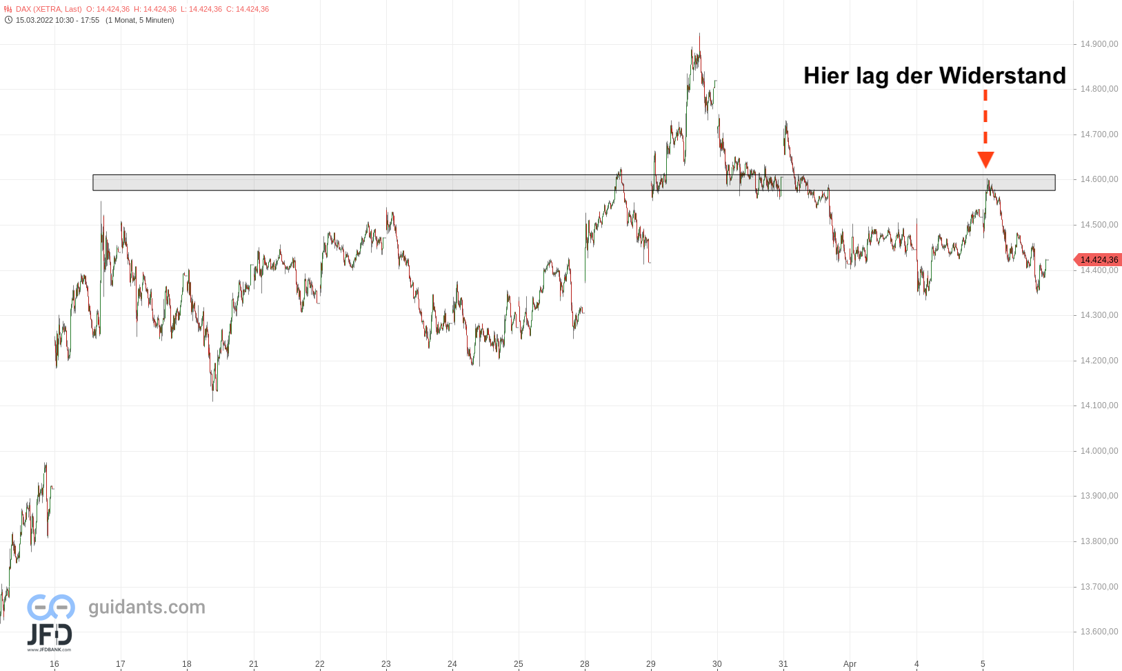Select the 'Apr' month label on time axis
The height and width of the screenshot is (671, 1122).
coord(850,664)
